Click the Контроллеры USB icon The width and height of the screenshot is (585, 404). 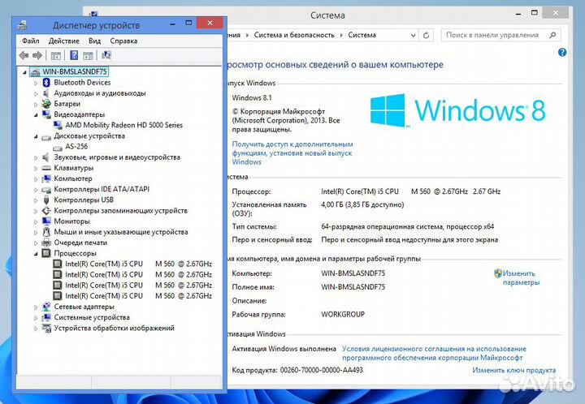[x=46, y=200]
